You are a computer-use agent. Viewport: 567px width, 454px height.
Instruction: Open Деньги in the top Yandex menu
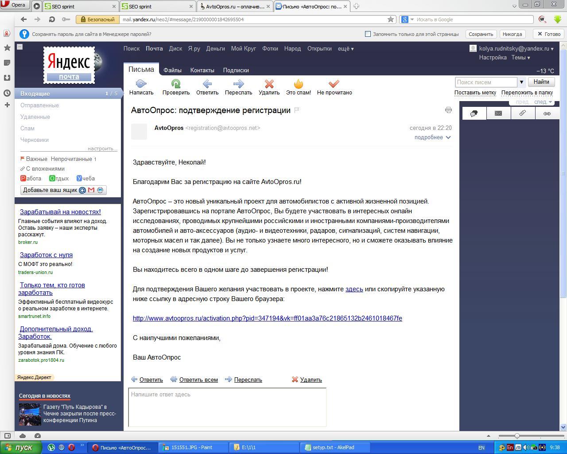[215, 49]
